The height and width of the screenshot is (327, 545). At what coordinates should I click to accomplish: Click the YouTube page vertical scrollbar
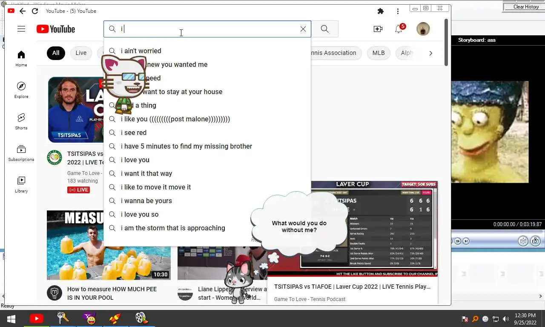446,43
